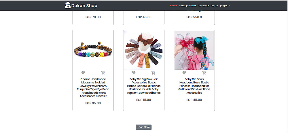Image resolution: width=288 pixels, height=133 pixels.
Task: Open Baby Girl Bows Headband Lace title
Action: tap(194, 86)
